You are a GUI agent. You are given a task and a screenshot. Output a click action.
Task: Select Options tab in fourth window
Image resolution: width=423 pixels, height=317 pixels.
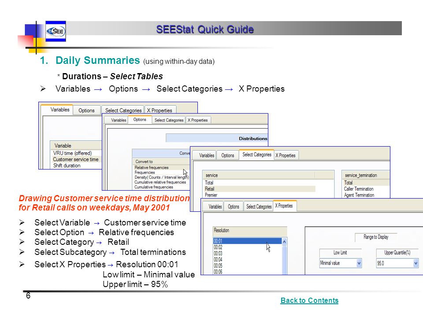[234, 206]
